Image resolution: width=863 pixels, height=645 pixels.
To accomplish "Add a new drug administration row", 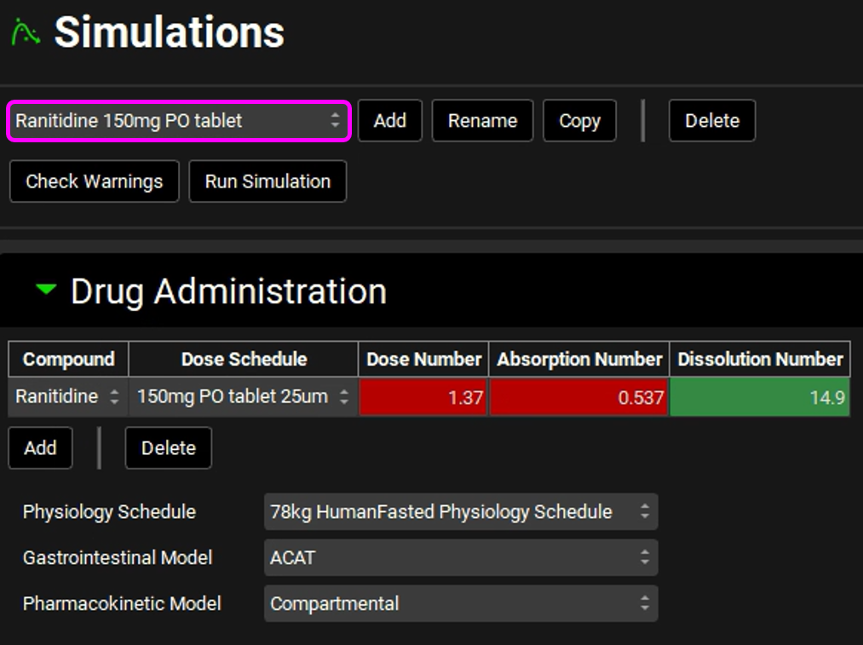I will coord(40,448).
